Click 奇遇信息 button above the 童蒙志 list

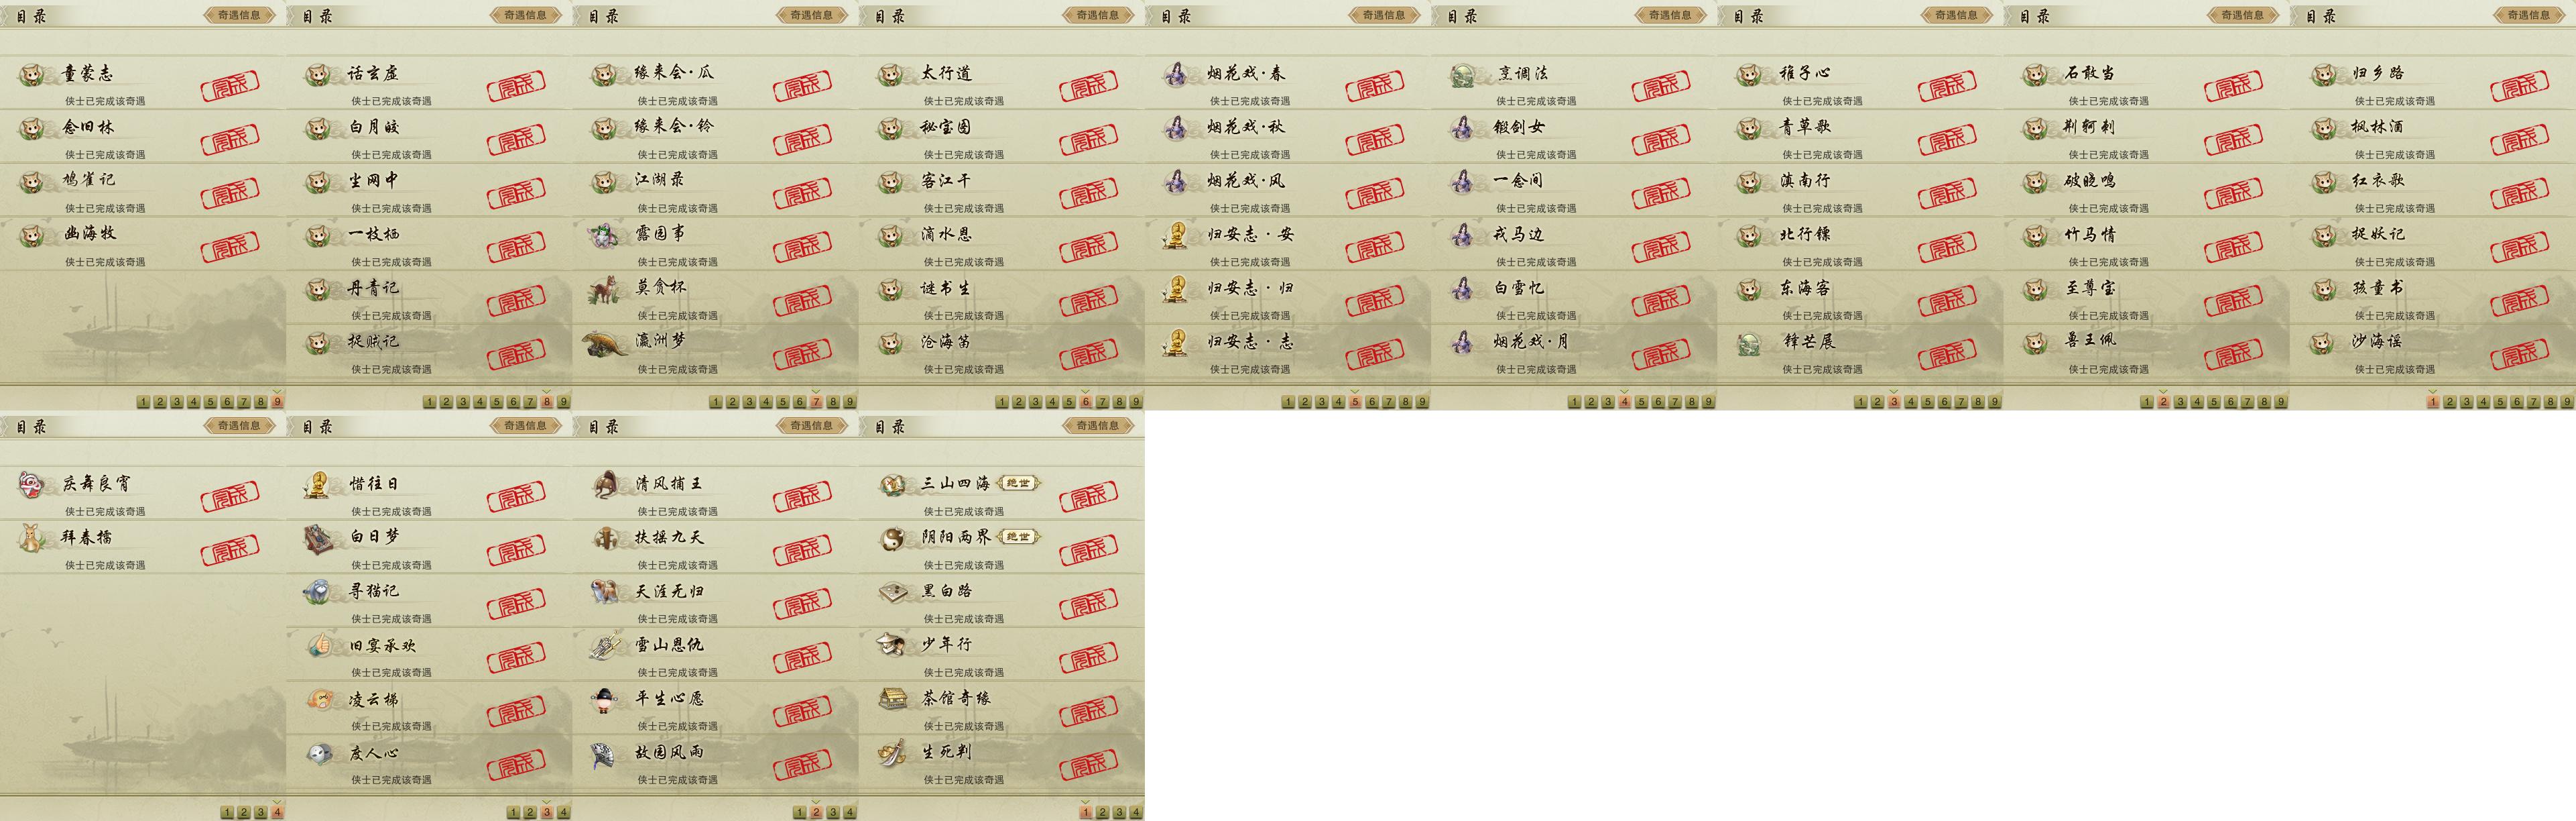point(238,15)
